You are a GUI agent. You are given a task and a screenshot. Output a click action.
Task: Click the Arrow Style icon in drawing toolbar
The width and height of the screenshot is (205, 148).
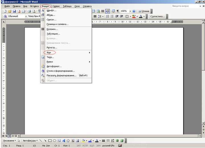pos(113,141)
